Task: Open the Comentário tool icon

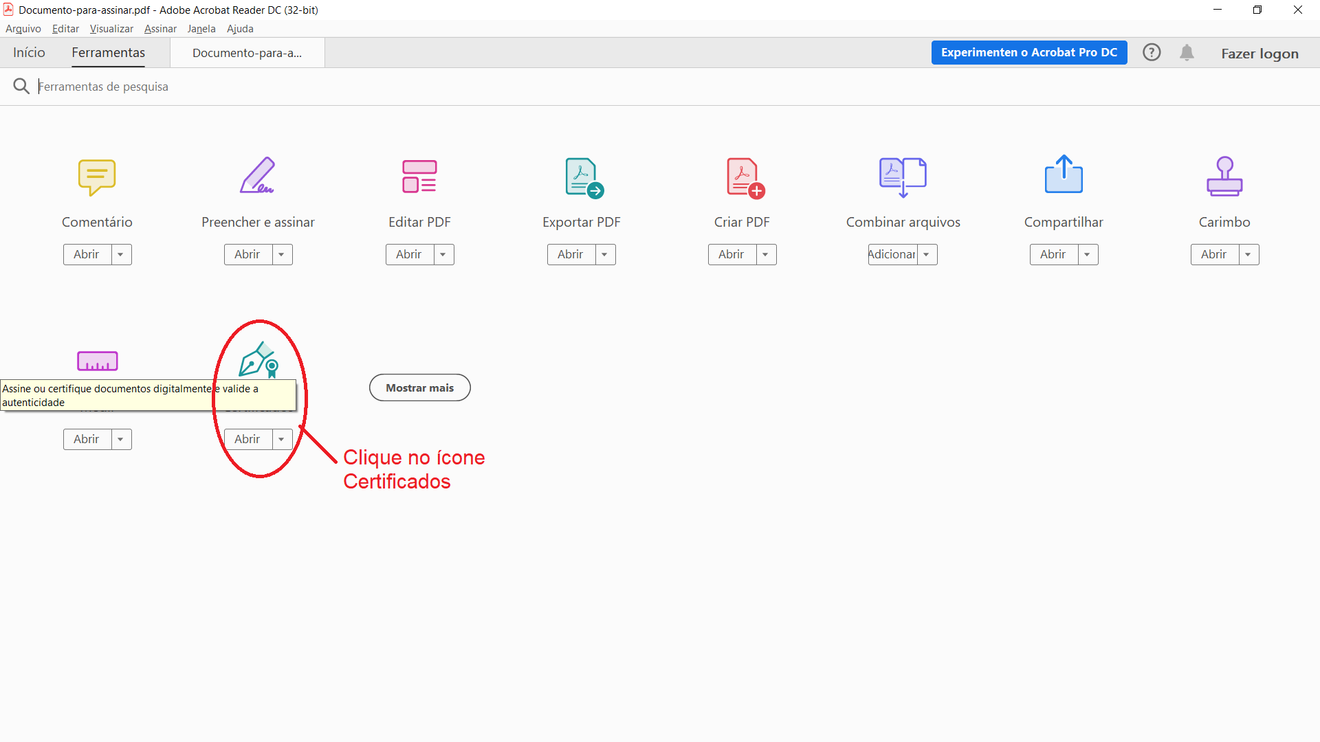Action: coord(97,177)
